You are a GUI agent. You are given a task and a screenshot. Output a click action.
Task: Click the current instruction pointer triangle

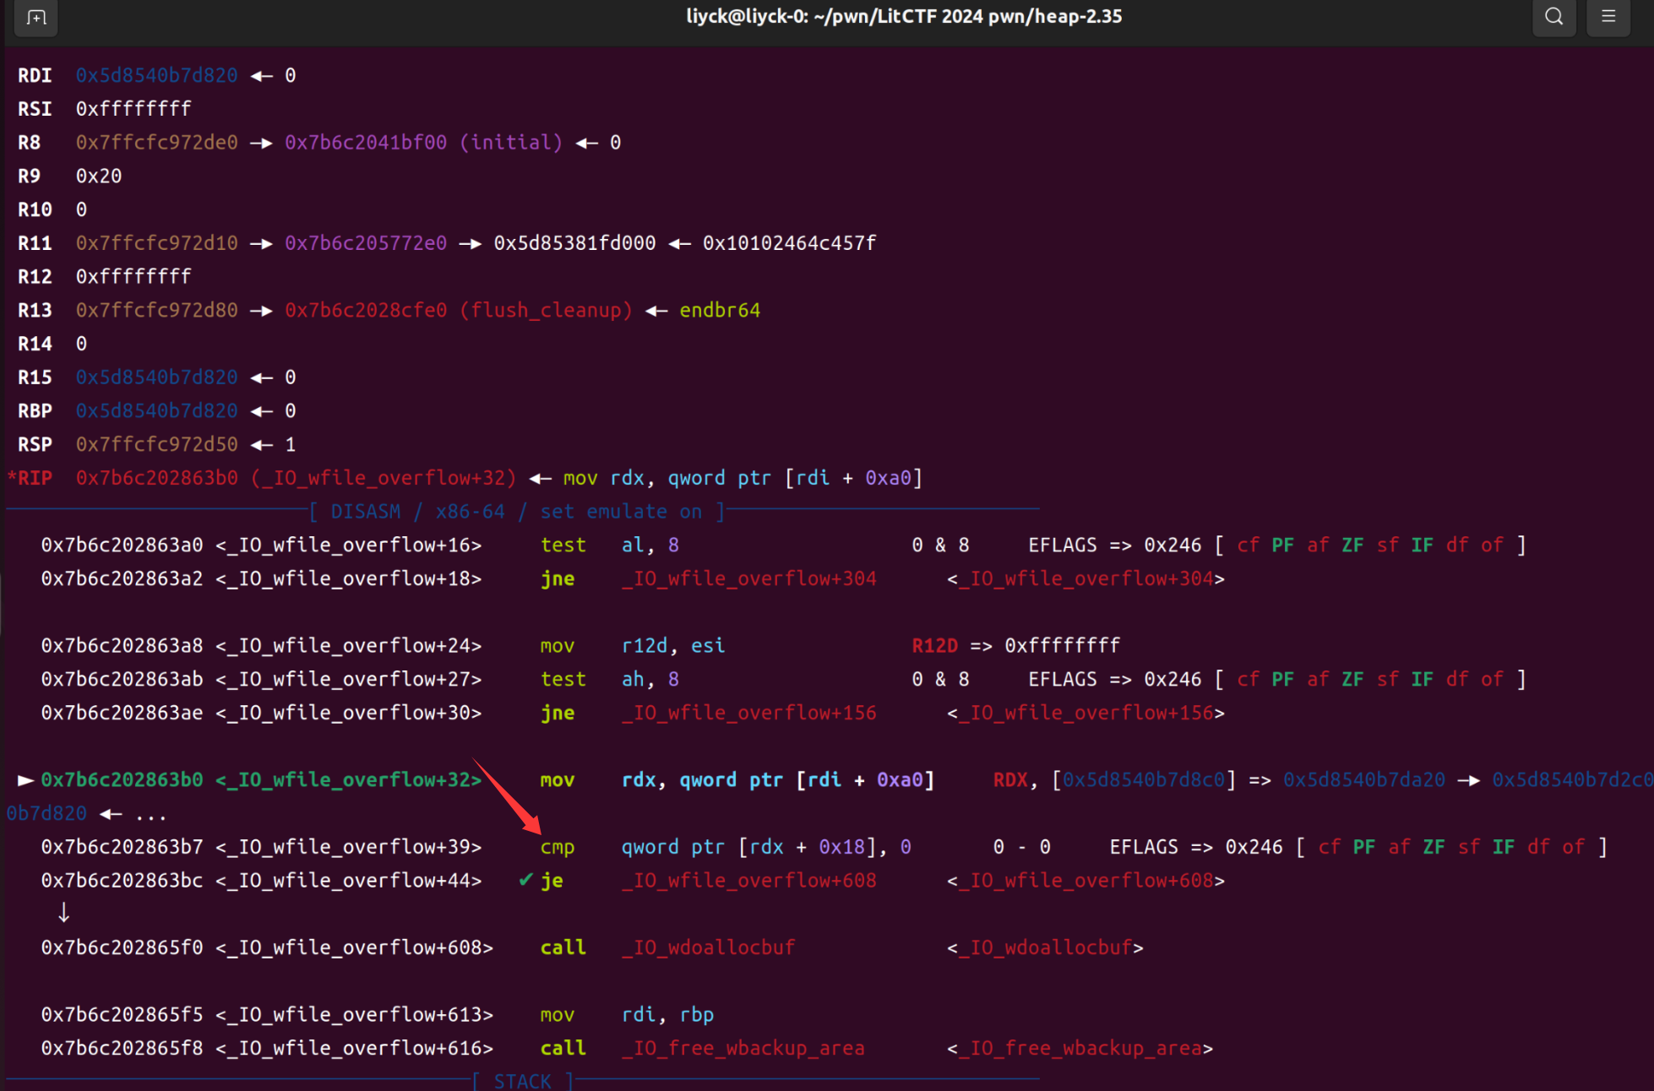(x=25, y=780)
